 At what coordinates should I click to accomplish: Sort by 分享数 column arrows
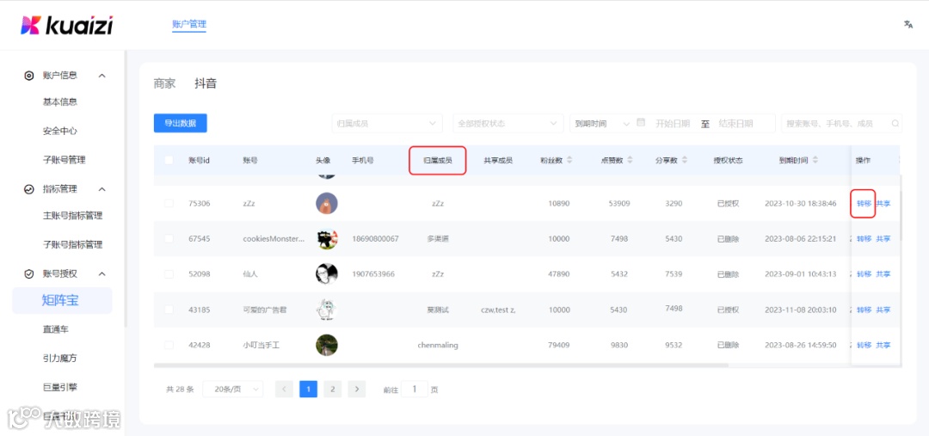[x=685, y=160]
